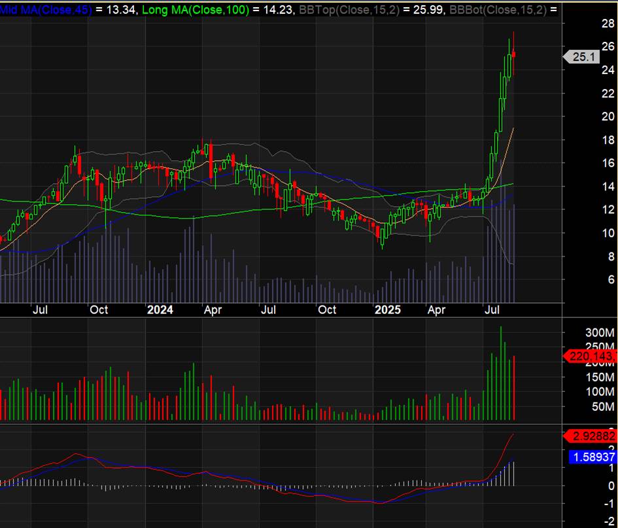Click the Apr label following 2025
This screenshot has height=528, width=618.
pos(436,310)
